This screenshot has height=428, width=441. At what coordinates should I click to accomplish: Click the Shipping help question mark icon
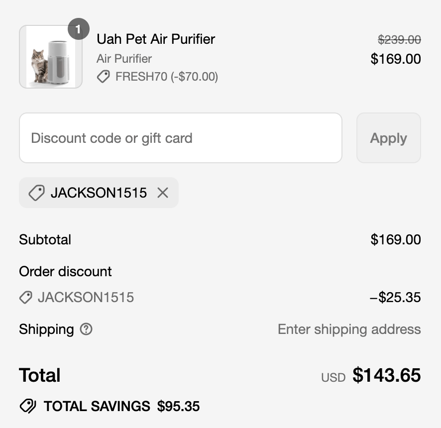pos(85,329)
